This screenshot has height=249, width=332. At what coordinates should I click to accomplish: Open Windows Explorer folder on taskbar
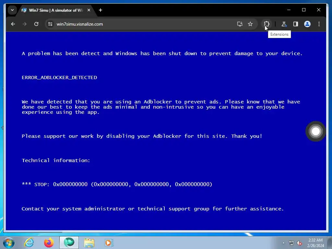pos(89,243)
